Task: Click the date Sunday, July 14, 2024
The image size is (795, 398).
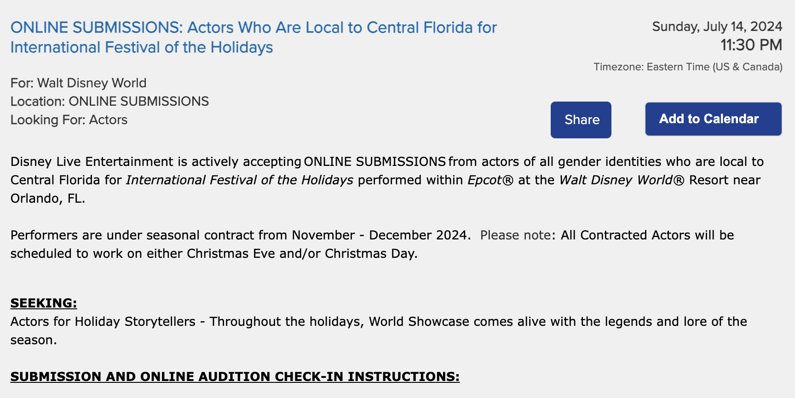Action: tap(717, 27)
